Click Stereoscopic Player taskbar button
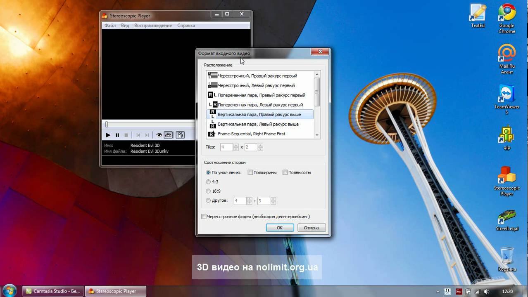Image resolution: width=528 pixels, height=297 pixels. (116, 291)
